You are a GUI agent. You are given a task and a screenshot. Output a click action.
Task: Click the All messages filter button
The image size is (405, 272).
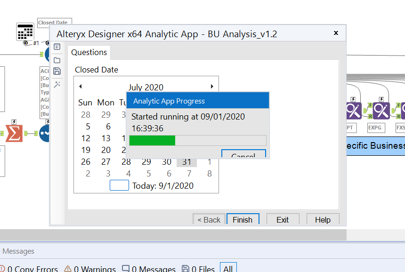[228, 268]
